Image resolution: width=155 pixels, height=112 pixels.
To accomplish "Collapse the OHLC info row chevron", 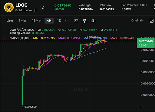I will click(x=5, y=30).
